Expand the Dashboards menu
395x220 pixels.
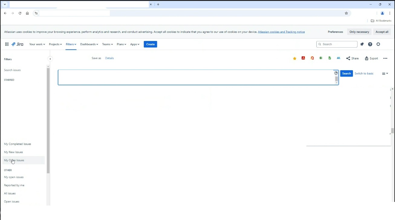[89, 44]
